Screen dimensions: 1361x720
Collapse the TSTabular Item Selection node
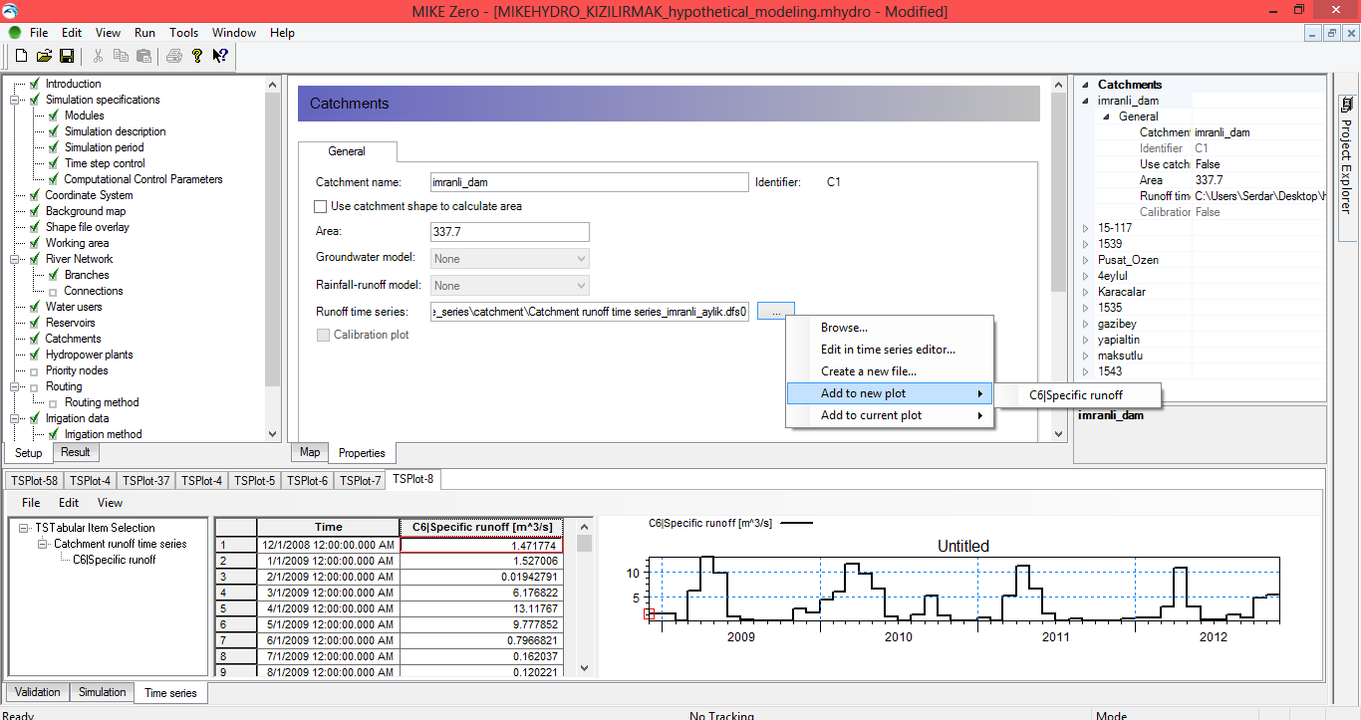click(x=25, y=528)
